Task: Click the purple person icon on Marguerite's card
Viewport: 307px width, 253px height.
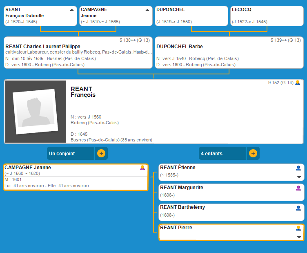Action: pos(298,188)
